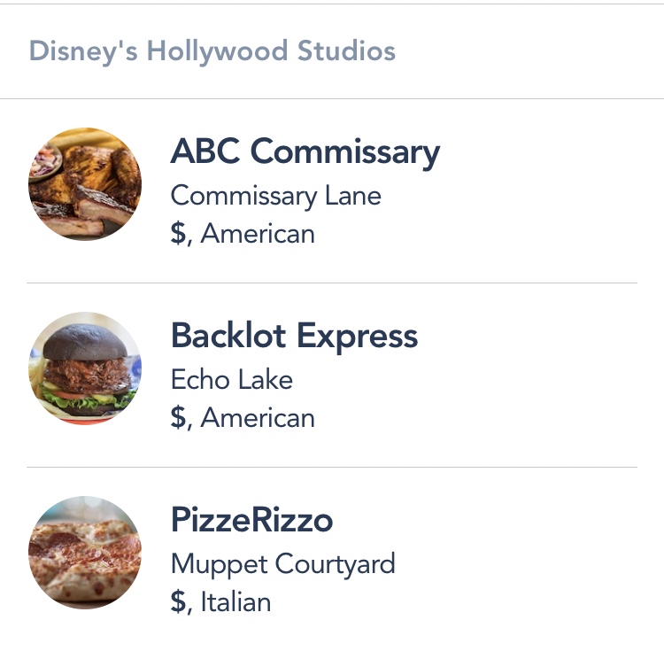Tap the PizzeRizzo pizza thumbnail
The height and width of the screenshot is (651, 664).
click(85, 553)
